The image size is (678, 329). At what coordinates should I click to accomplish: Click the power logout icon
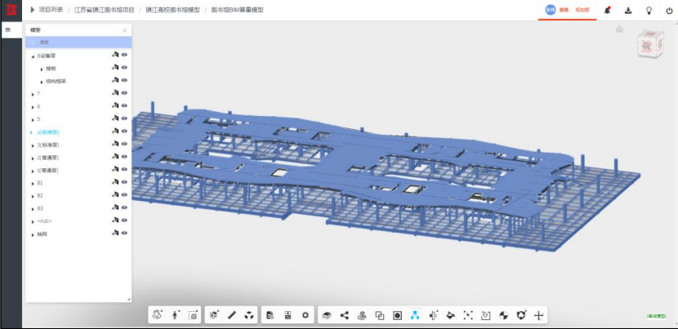[x=669, y=11]
